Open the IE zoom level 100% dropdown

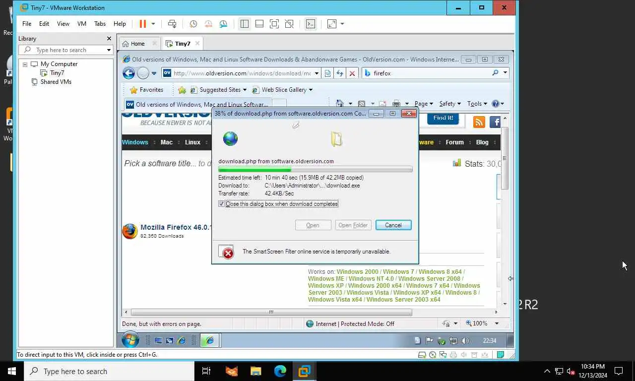497,323
